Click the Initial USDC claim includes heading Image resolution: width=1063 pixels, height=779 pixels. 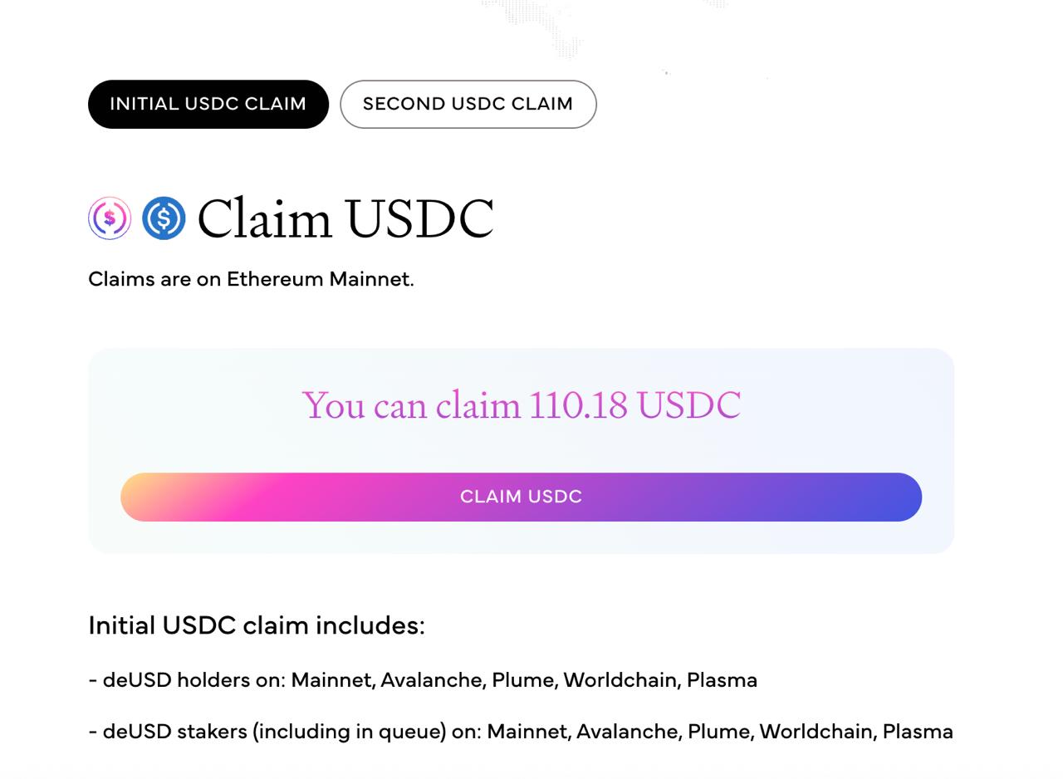(256, 625)
